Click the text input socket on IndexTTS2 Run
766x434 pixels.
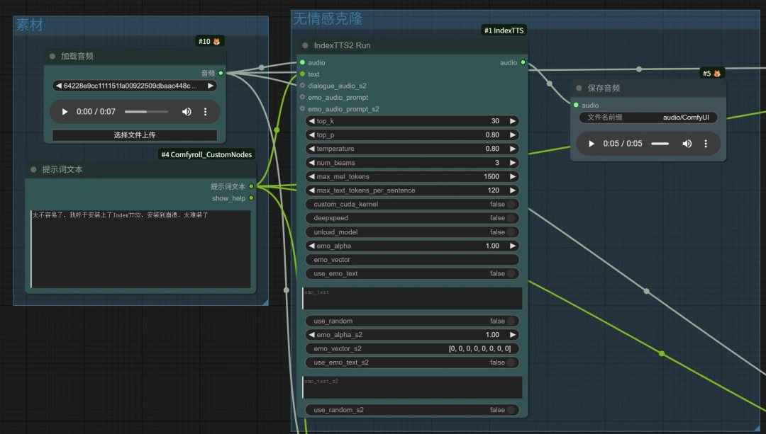[x=302, y=74]
